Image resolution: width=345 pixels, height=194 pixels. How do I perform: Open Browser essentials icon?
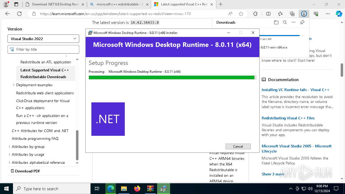[316, 14]
